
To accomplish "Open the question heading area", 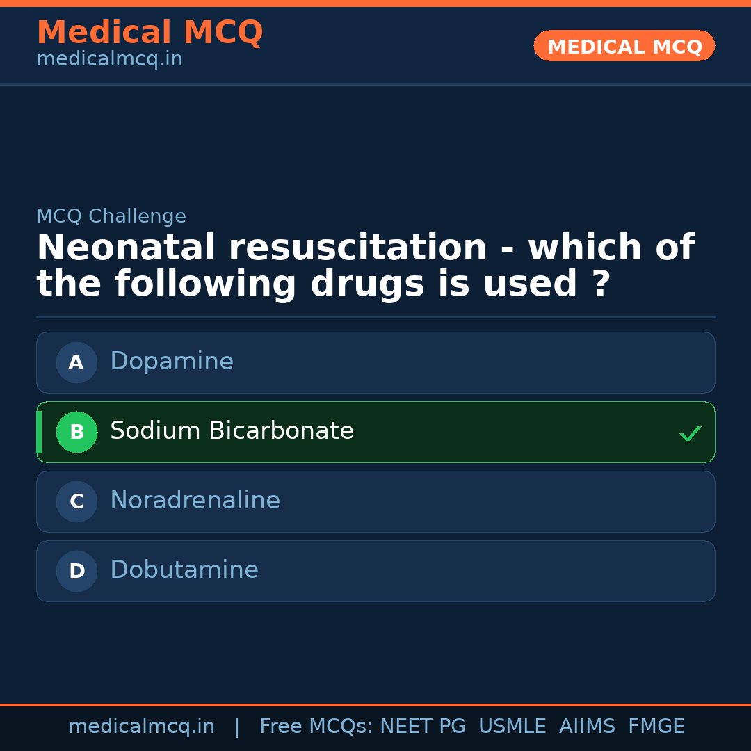I will [x=365, y=265].
